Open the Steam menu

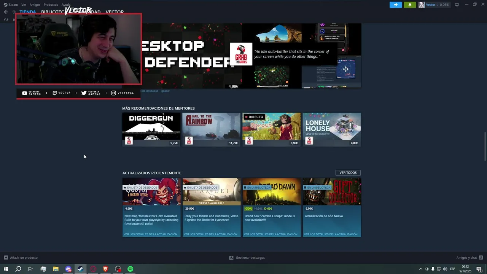(x=11, y=5)
